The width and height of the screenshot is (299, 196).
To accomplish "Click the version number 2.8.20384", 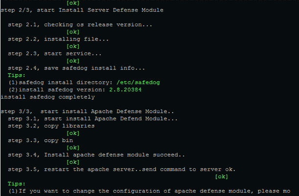I will 125,90.
